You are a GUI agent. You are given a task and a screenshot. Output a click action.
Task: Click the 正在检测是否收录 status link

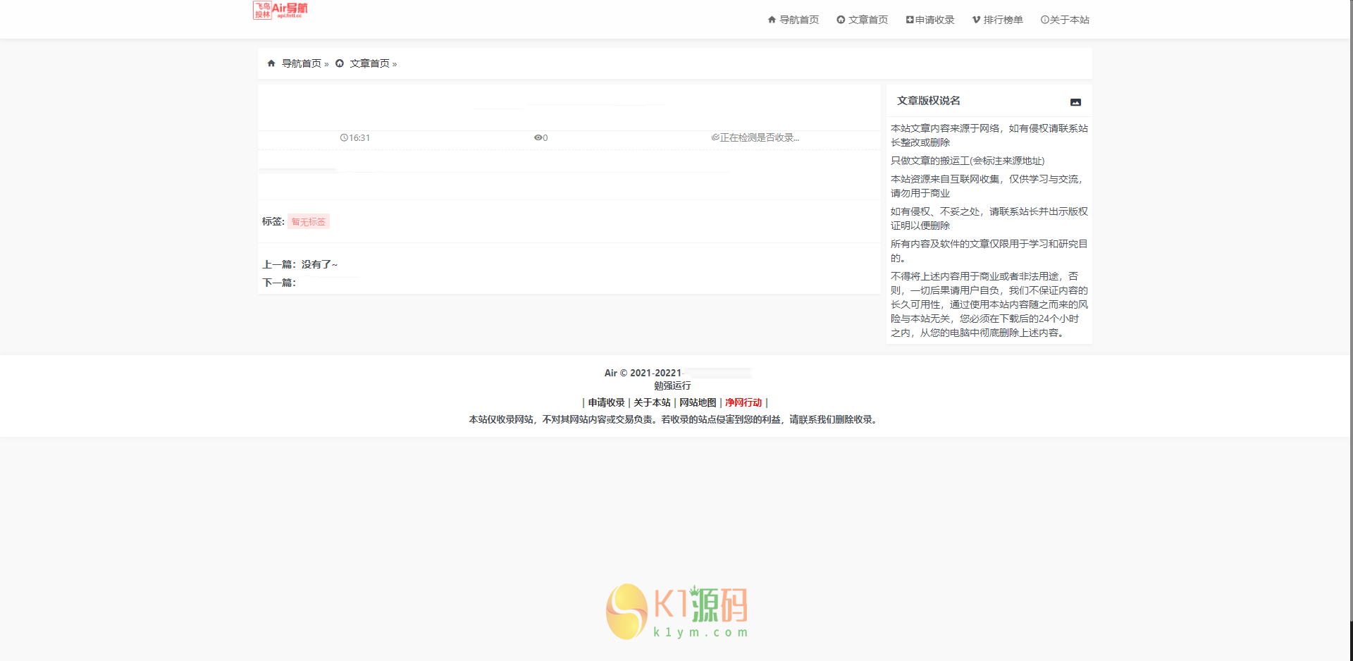(756, 137)
